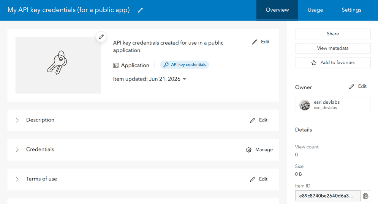The height and width of the screenshot is (204, 378).
Task: Open the Item updated date dropdown arrow
Action: click(184, 79)
